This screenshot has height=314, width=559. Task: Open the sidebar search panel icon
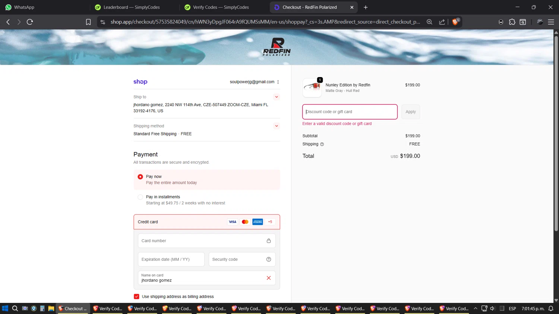(523, 22)
